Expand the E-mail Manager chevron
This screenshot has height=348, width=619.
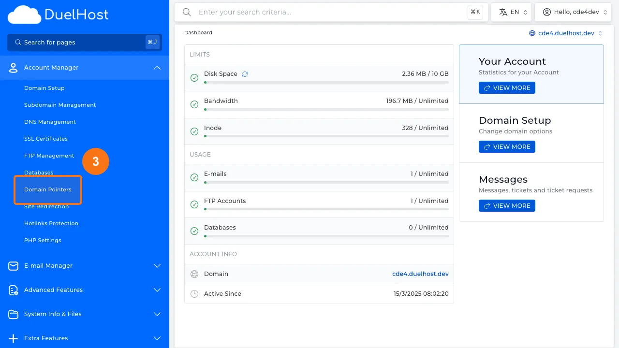157,266
